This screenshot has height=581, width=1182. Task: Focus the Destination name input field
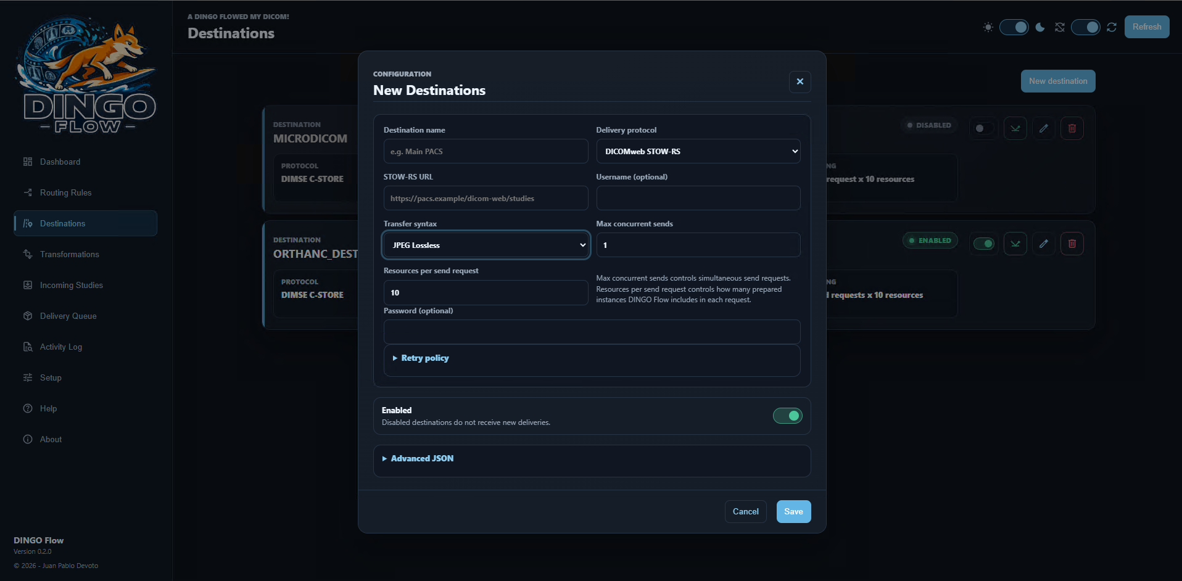coord(486,151)
